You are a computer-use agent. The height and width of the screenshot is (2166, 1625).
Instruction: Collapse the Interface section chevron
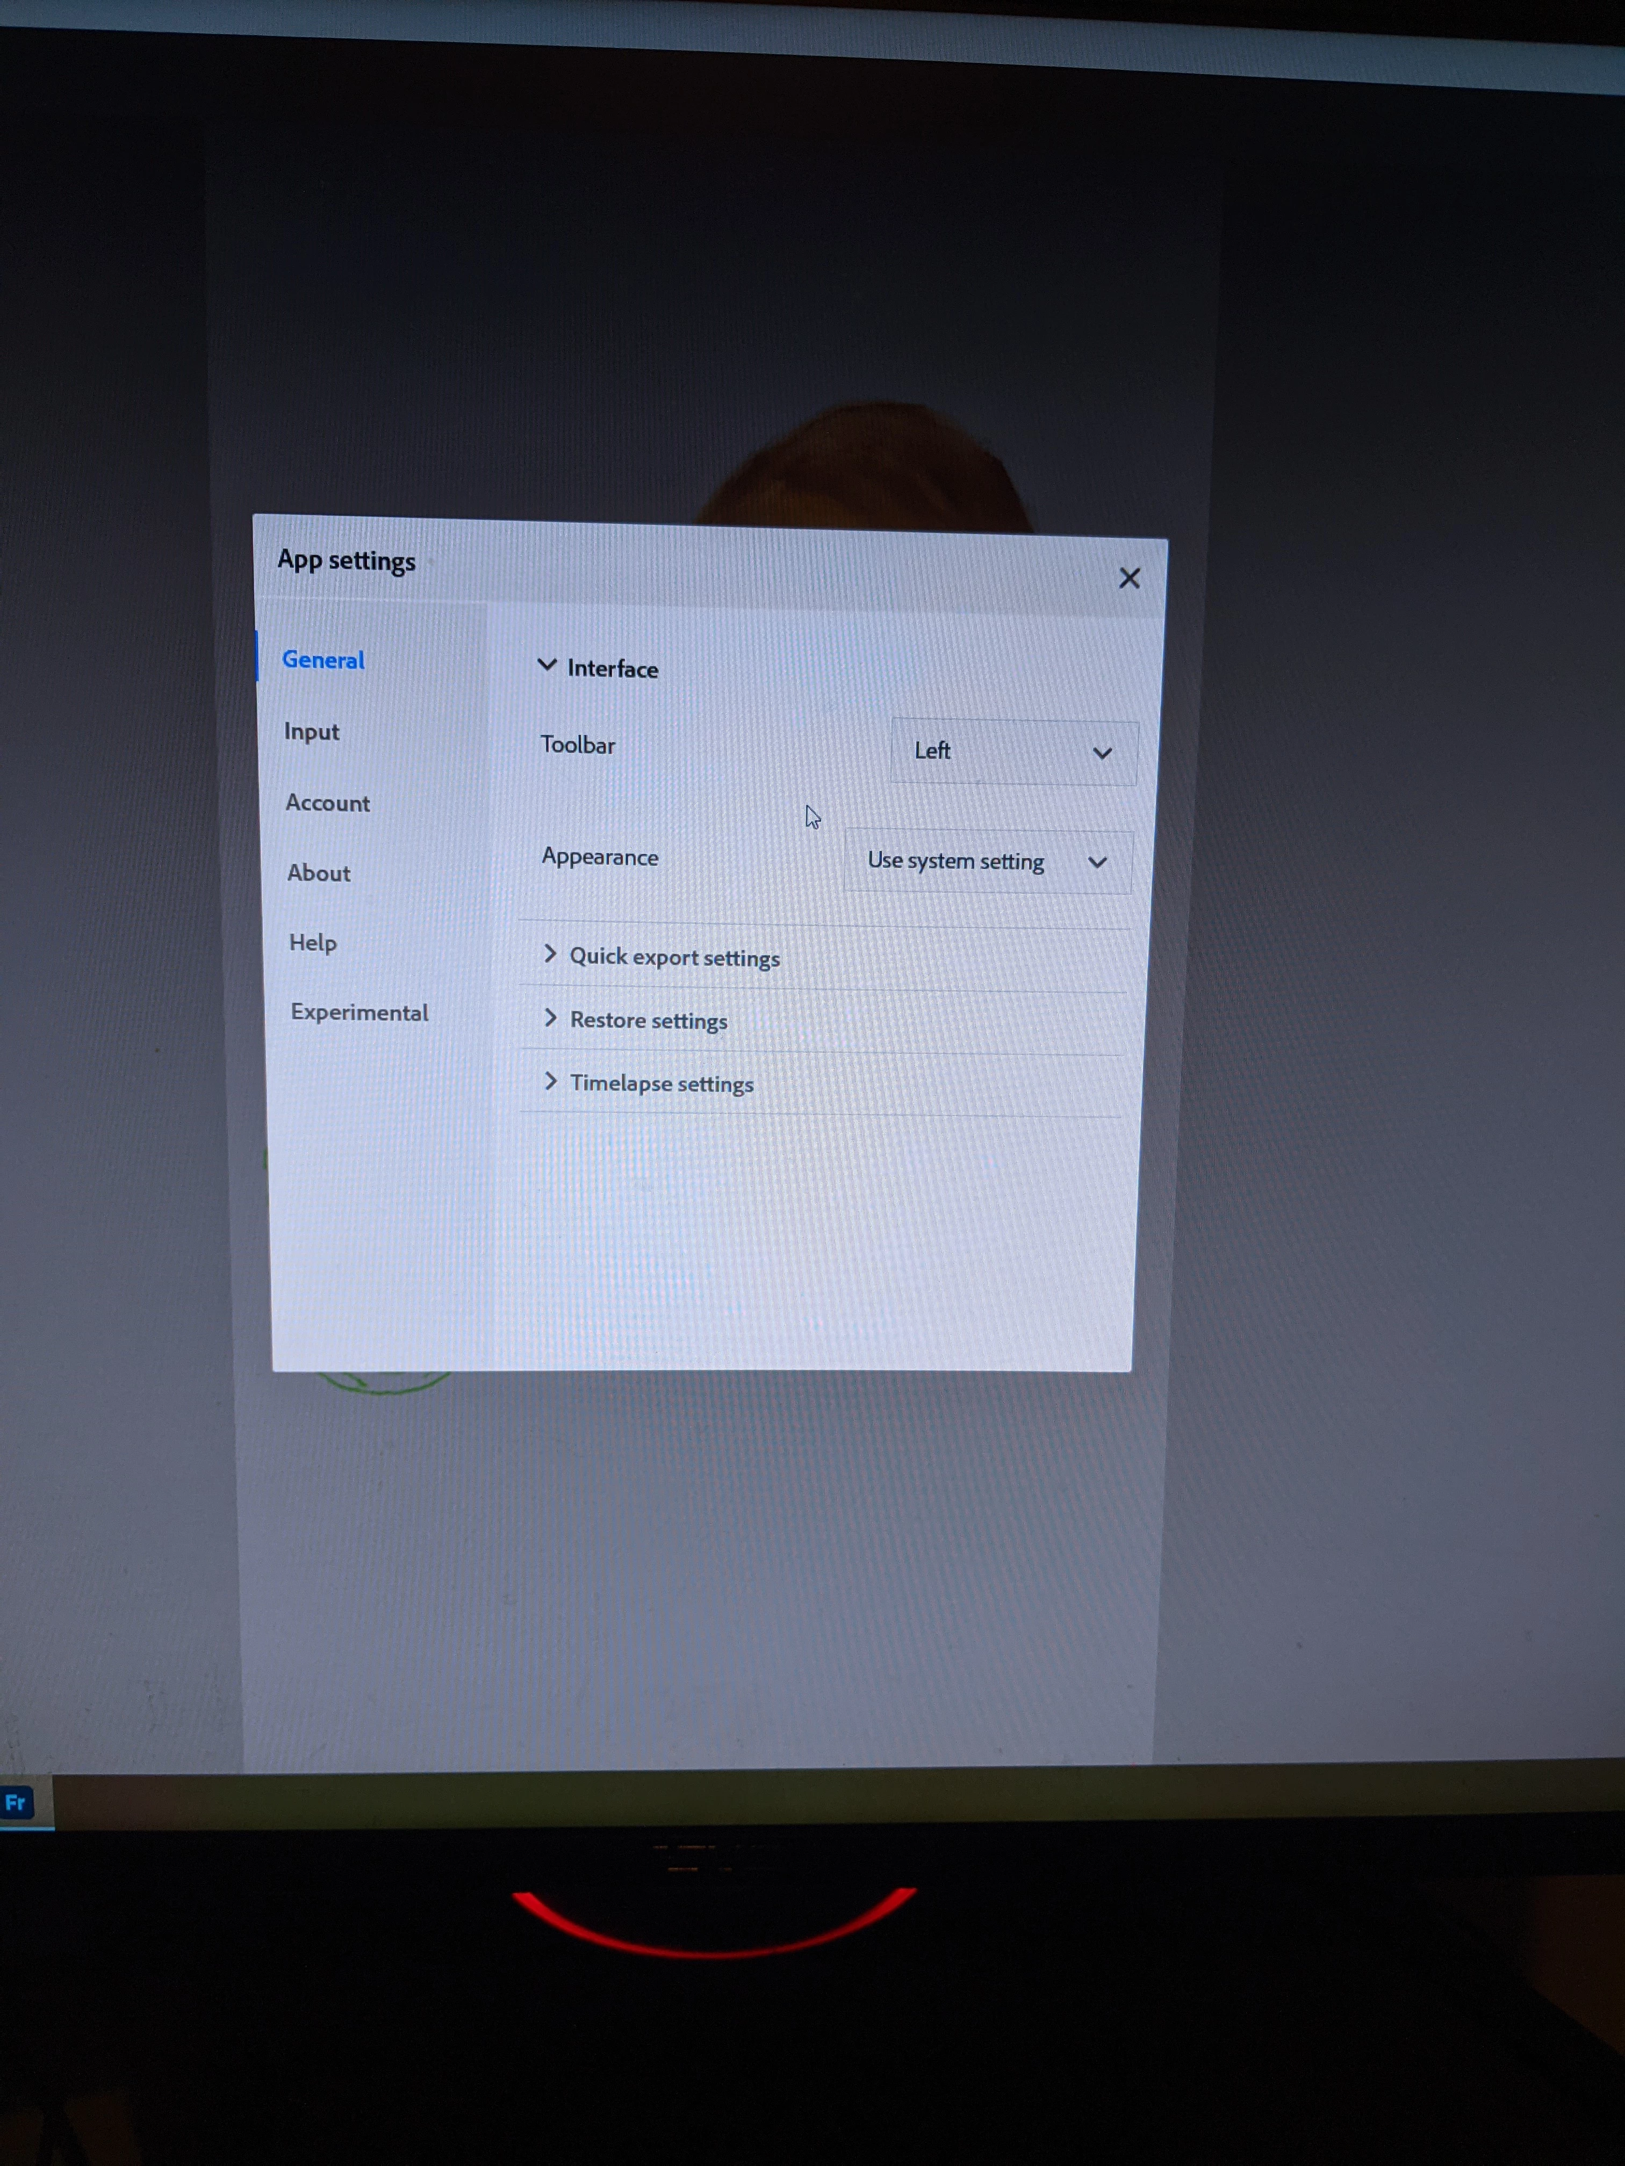(x=547, y=665)
